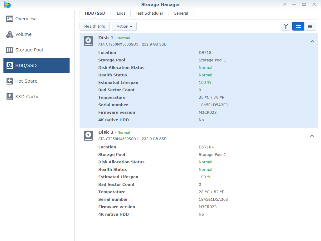Click the Volume cubes icon

10,34
